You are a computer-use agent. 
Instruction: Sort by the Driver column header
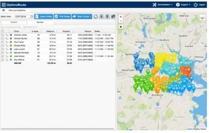pos(16,32)
